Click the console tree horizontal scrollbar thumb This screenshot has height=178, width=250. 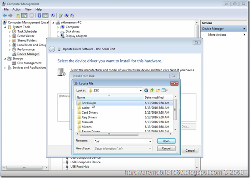click(x=24, y=168)
